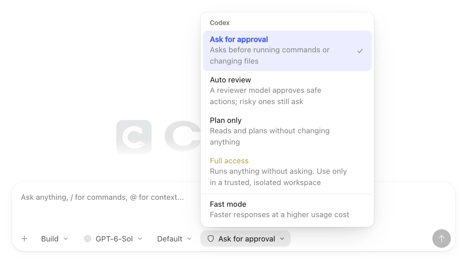Choose the Full access option
Viewport: 474px width, 266px height.
pos(287,172)
